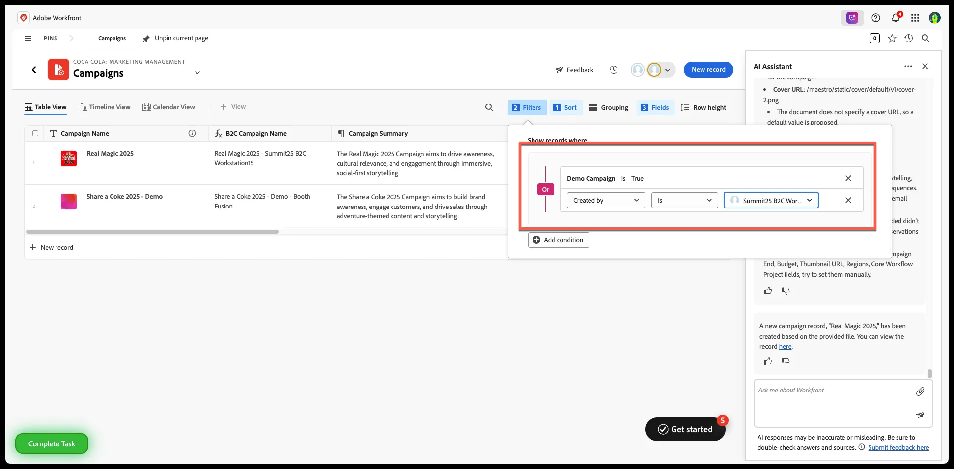Send the AI Assistant message
The image size is (954, 469).
point(920,415)
